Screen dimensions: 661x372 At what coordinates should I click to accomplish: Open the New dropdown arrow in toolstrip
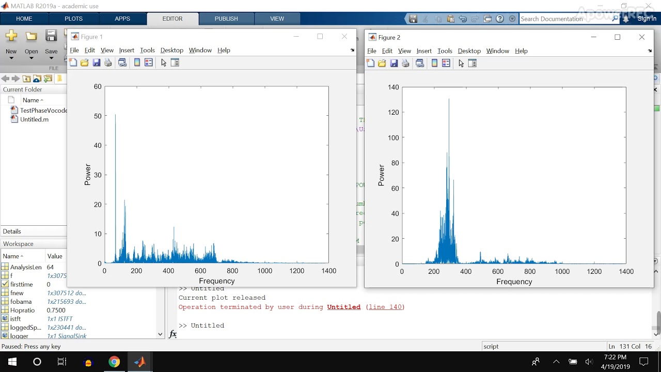tap(11, 58)
